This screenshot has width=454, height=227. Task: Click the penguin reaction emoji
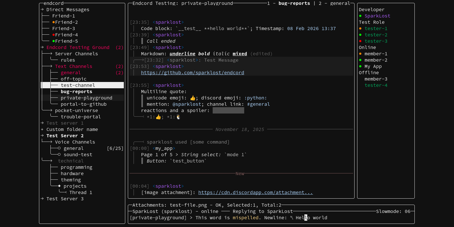click(x=178, y=117)
